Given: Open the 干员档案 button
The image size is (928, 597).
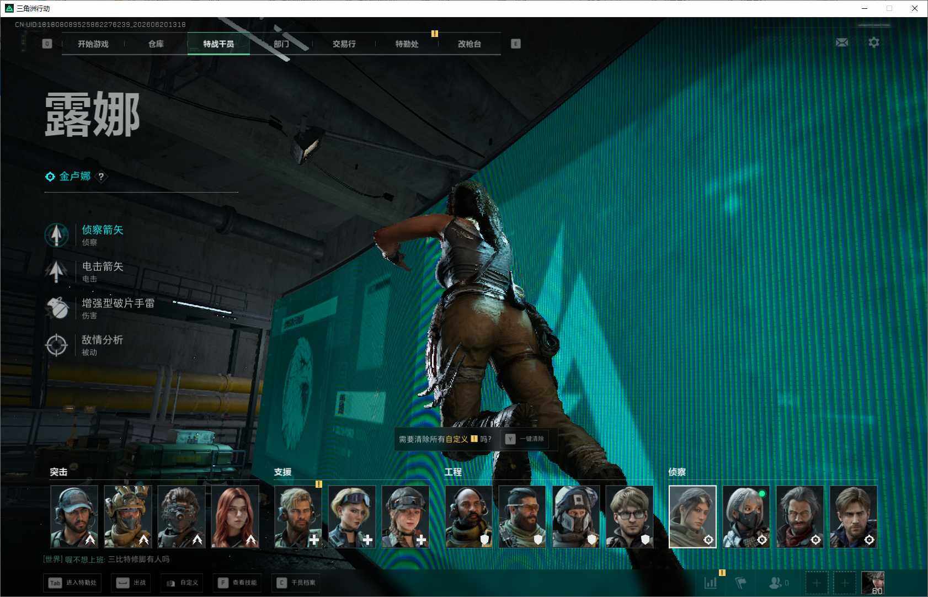Looking at the screenshot, I should 297,583.
